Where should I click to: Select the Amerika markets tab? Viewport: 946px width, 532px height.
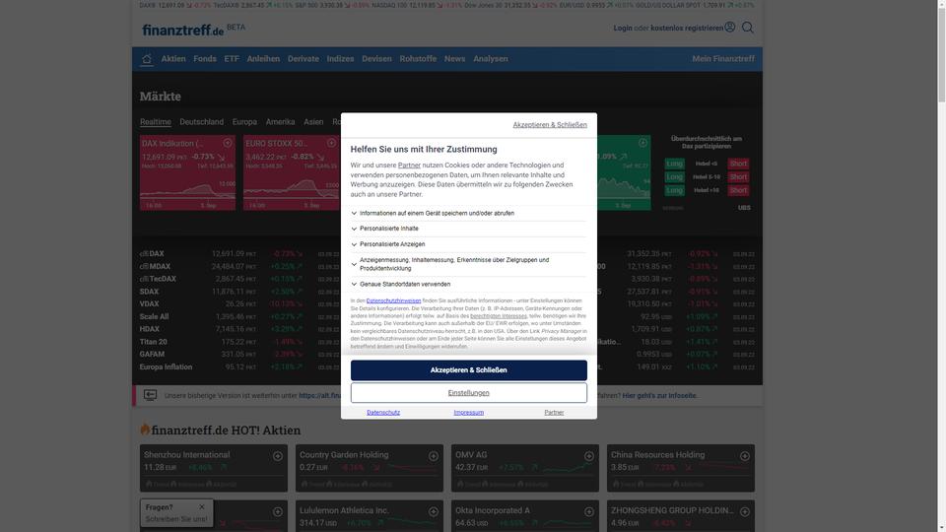pos(280,122)
